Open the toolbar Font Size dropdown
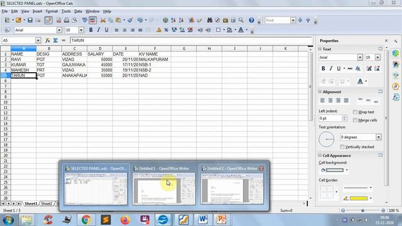 click(x=81, y=30)
